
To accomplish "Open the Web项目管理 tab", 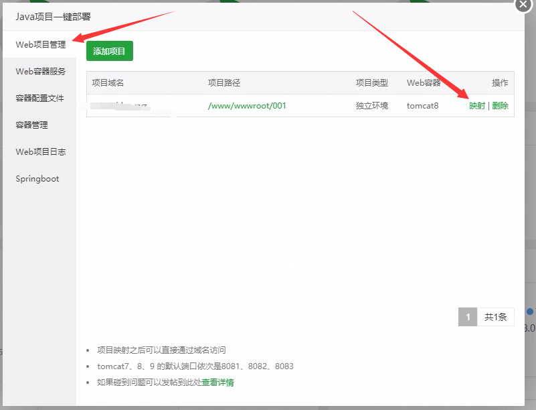I will (40, 44).
